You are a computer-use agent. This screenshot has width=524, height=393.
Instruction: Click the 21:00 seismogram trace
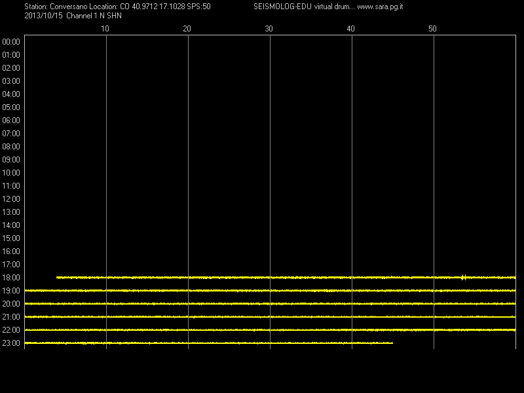(270, 317)
